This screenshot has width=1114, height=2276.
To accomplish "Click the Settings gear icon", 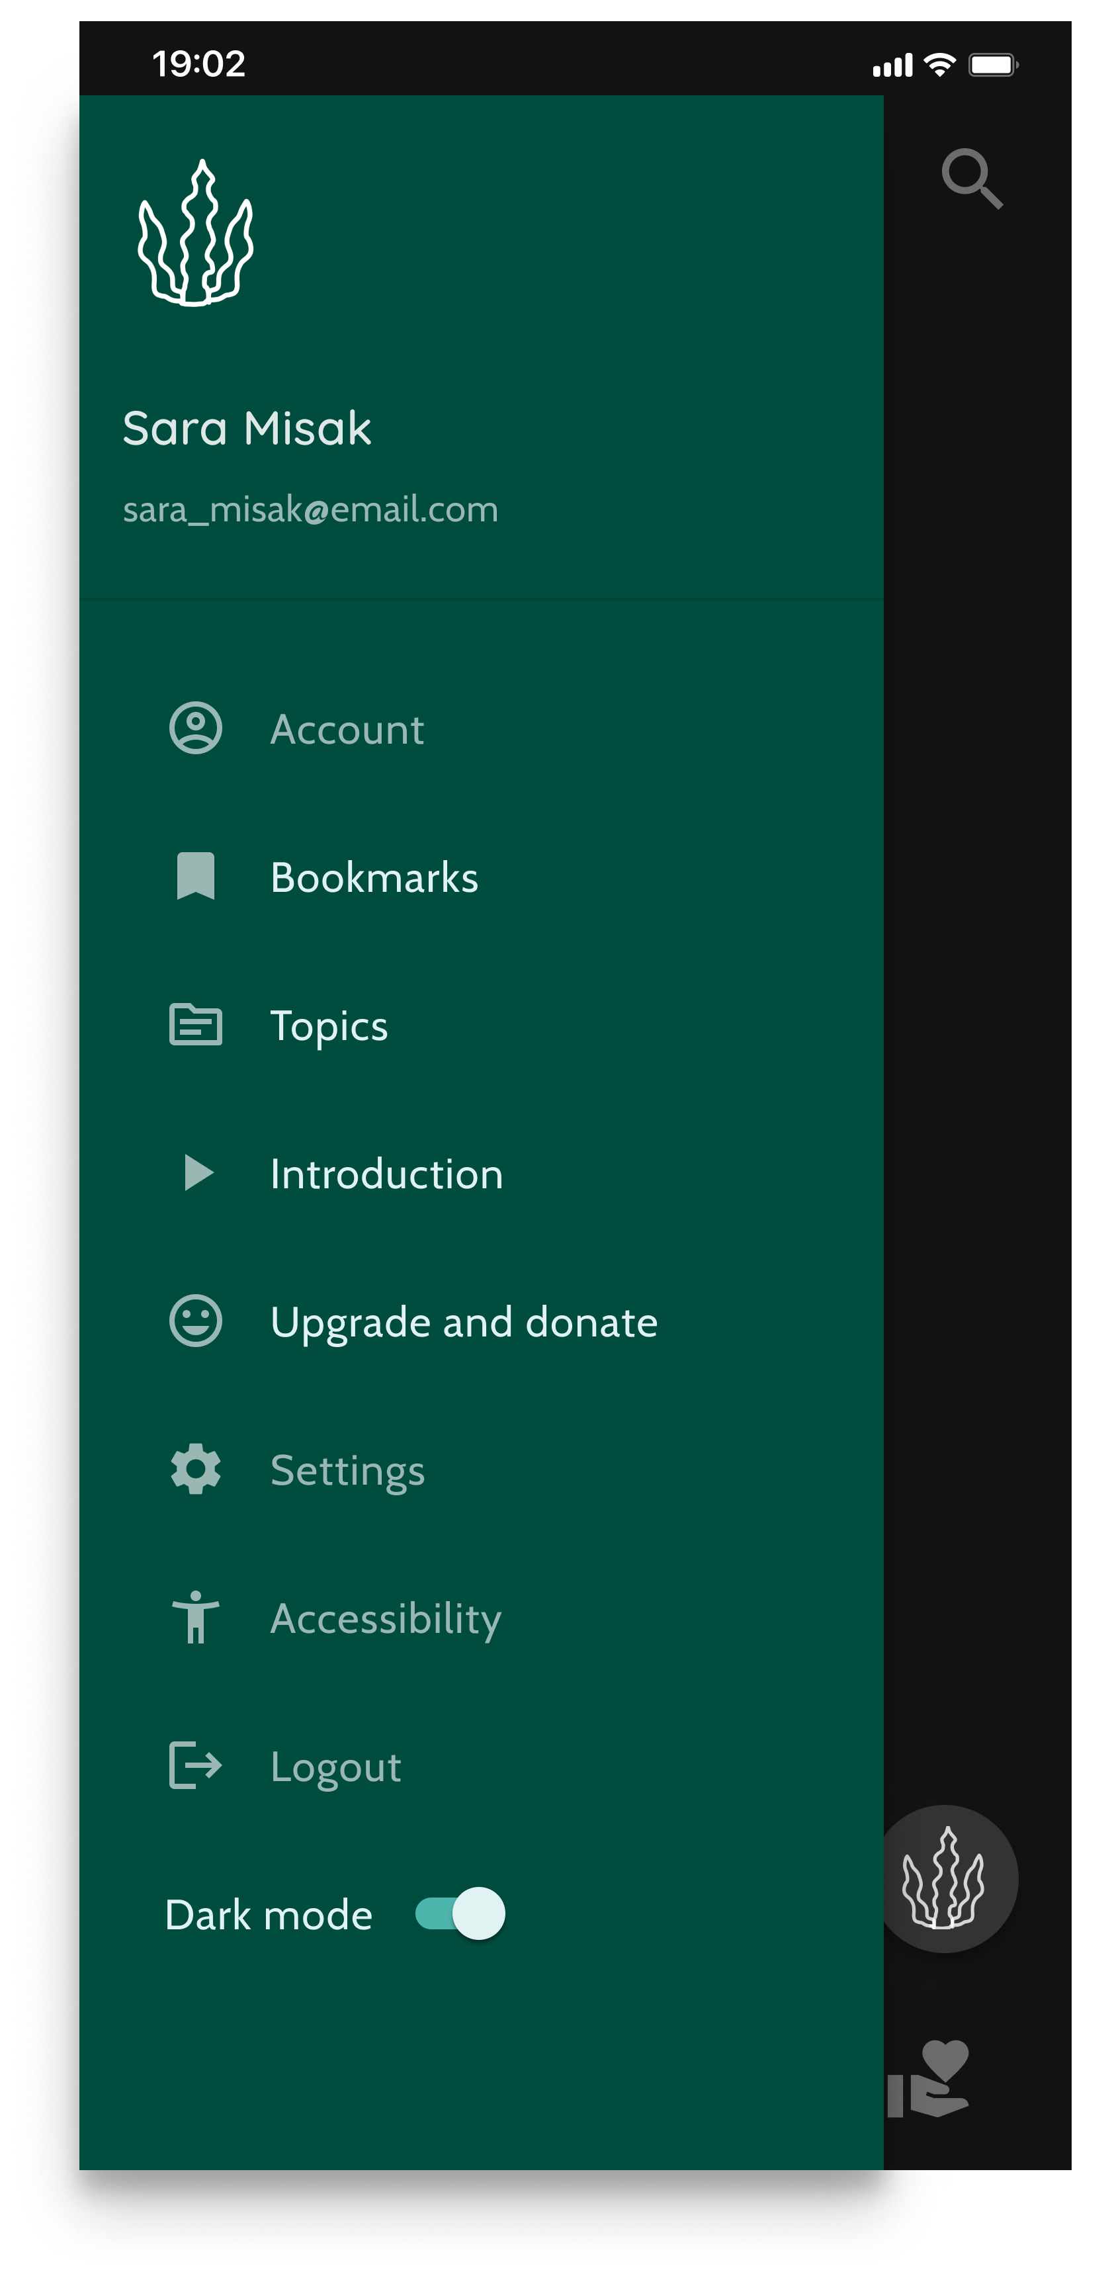I will [x=194, y=1469].
